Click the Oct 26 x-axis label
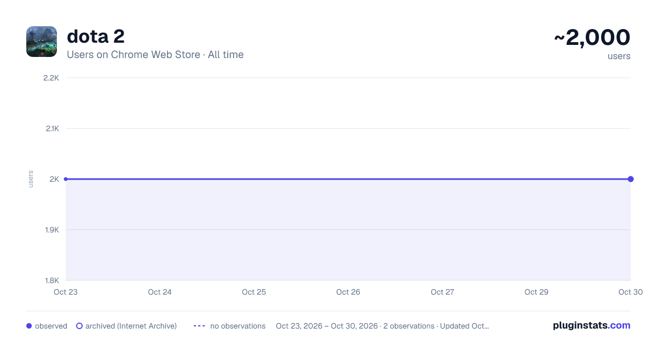This screenshot has width=657, height=345. tap(348, 292)
